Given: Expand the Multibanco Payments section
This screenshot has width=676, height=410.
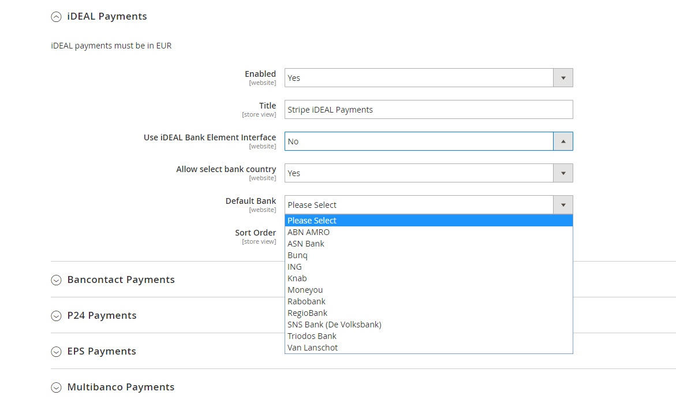Looking at the screenshot, I should [56, 387].
